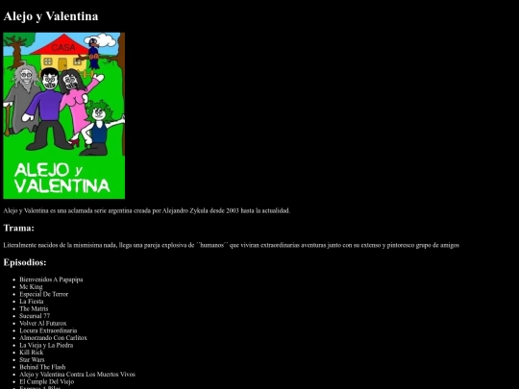The width and height of the screenshot is (519, 389).
Task: Select Especial De Terror in list
Action: (43, 294)
